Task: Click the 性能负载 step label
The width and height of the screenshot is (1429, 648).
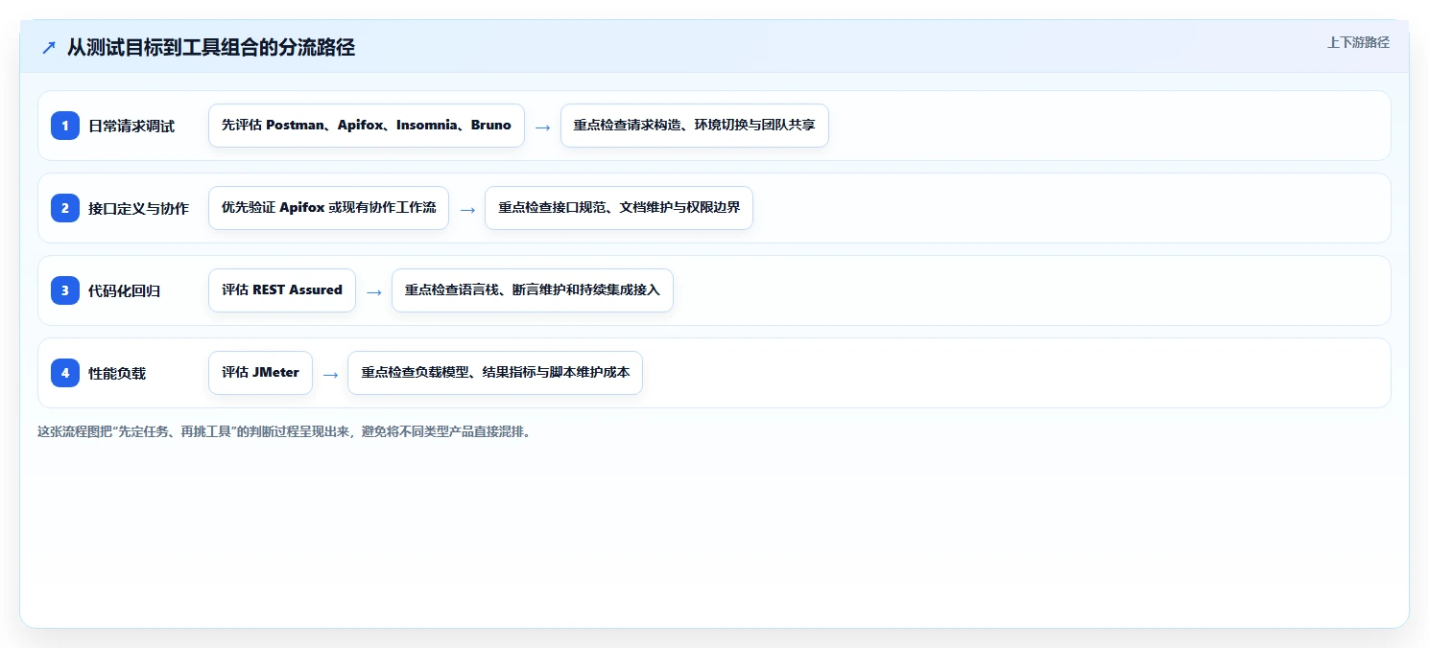Action: (x=117, y=373)
